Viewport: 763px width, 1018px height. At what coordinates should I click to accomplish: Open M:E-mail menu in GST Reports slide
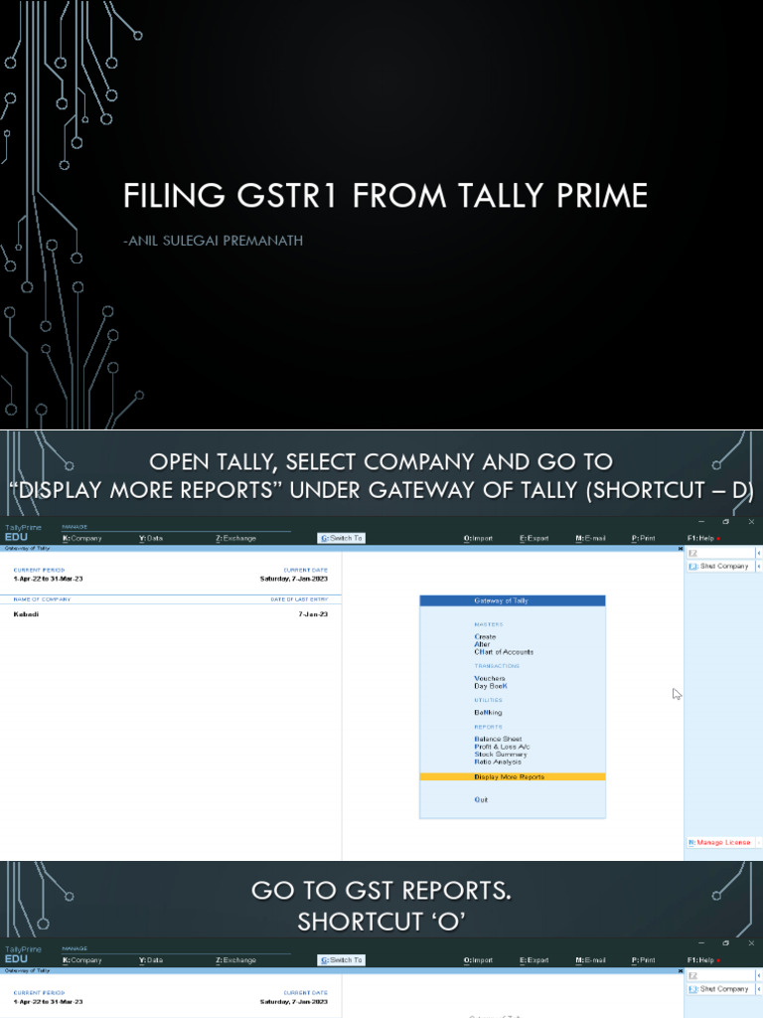click(590, 960)
